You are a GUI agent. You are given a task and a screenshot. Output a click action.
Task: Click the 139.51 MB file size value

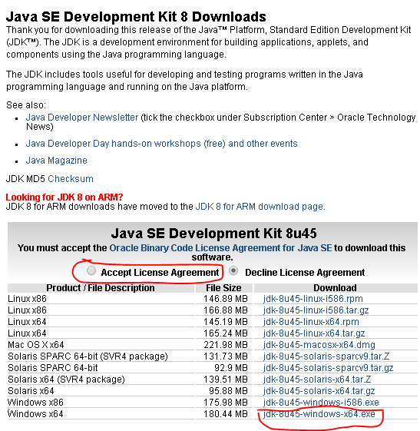[x=226, y=380]
